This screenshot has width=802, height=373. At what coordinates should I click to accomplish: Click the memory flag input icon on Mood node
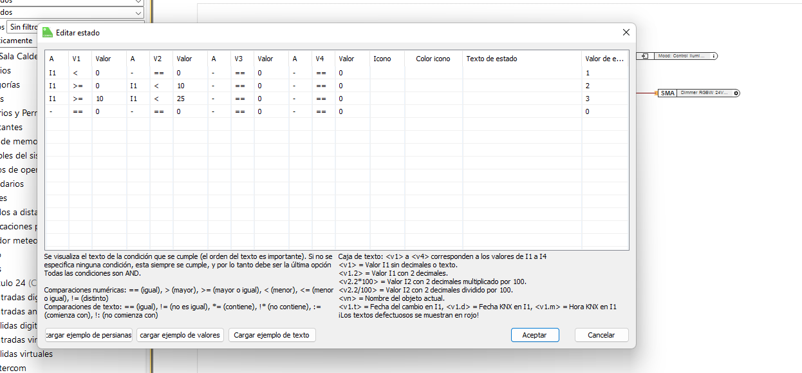[x=645, y=56]
